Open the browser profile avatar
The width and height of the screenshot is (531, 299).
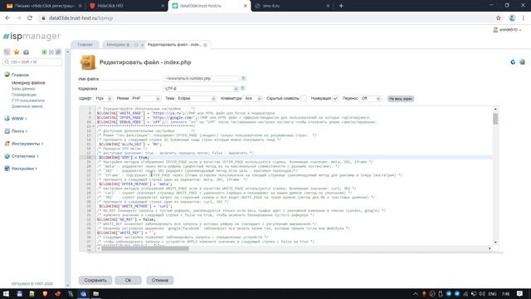[x=512, y=18]
